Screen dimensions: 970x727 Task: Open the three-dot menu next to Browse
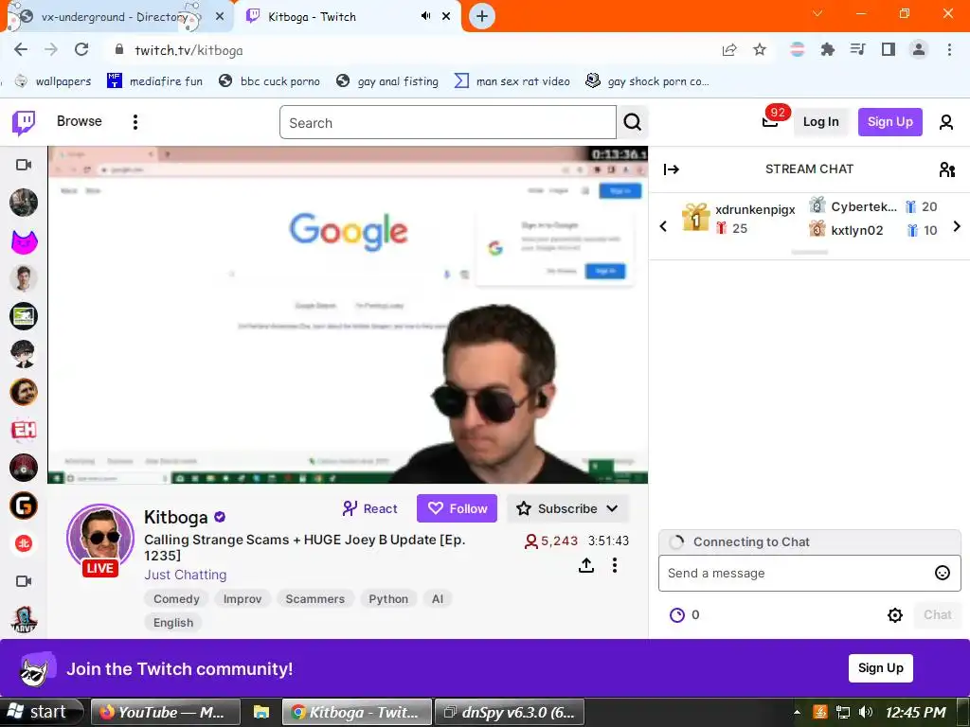point(135,122)
